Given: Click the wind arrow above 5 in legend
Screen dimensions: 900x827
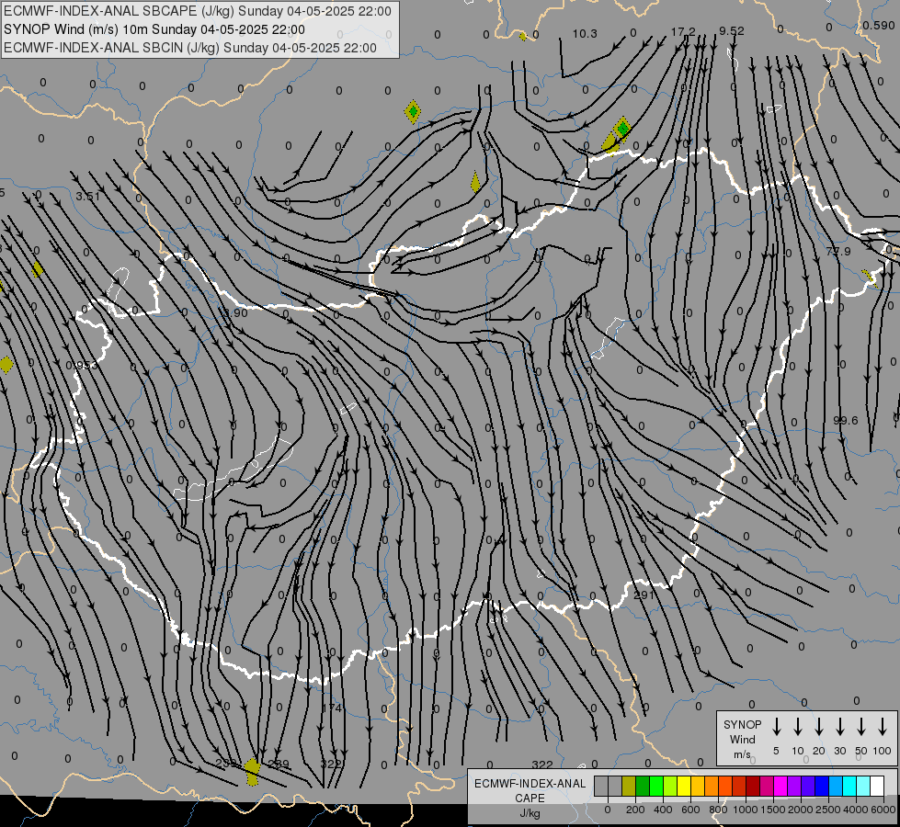Looking at the screenshot, I should [776, 727].
